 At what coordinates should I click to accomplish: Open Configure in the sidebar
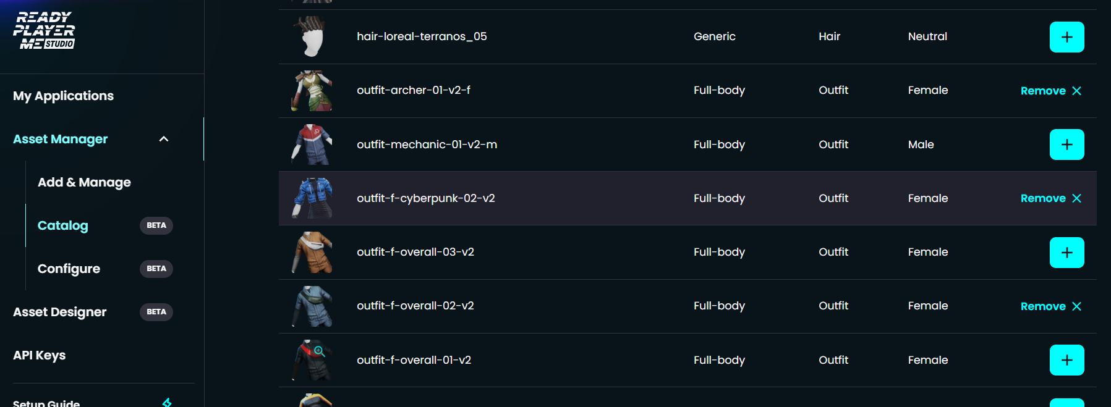(x=69, y=269)
